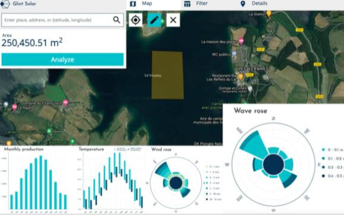Click the Camping Presqu'île green tent marker

tap(49, 131)
